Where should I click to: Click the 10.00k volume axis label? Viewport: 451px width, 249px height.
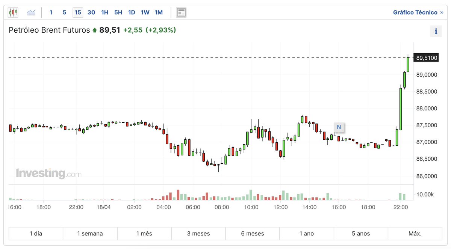pyautogui.click(x=425, y=195)
